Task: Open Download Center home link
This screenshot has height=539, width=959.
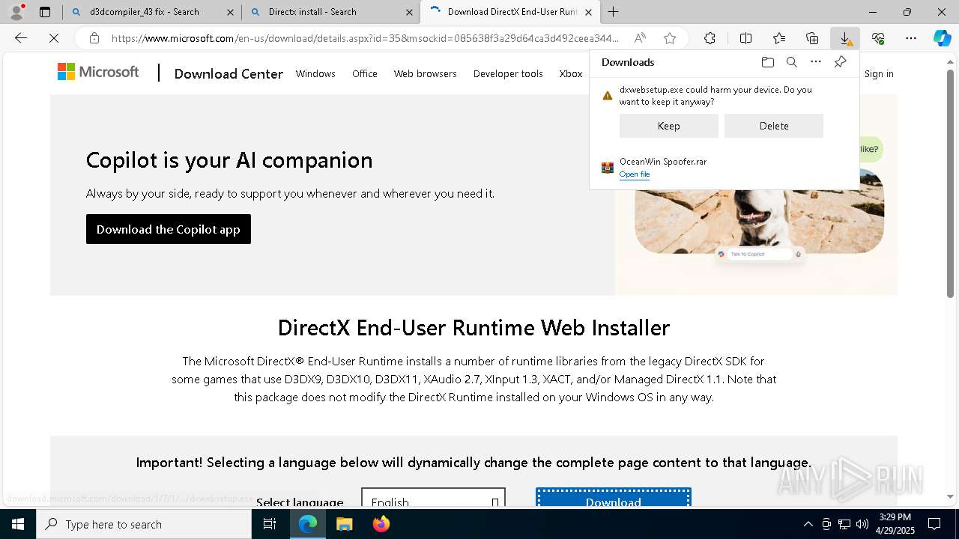Action: pyautogui.click(x=229, y=73)
